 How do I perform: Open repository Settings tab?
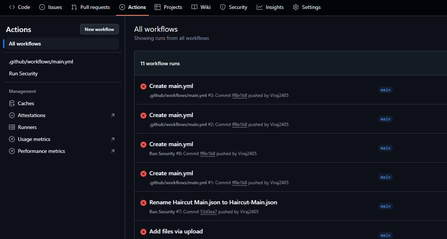pyautogui.click(x=307, y=7)
